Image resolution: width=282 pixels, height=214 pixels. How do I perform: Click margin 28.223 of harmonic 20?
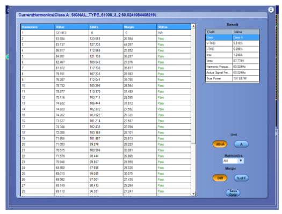click(128, 144)
